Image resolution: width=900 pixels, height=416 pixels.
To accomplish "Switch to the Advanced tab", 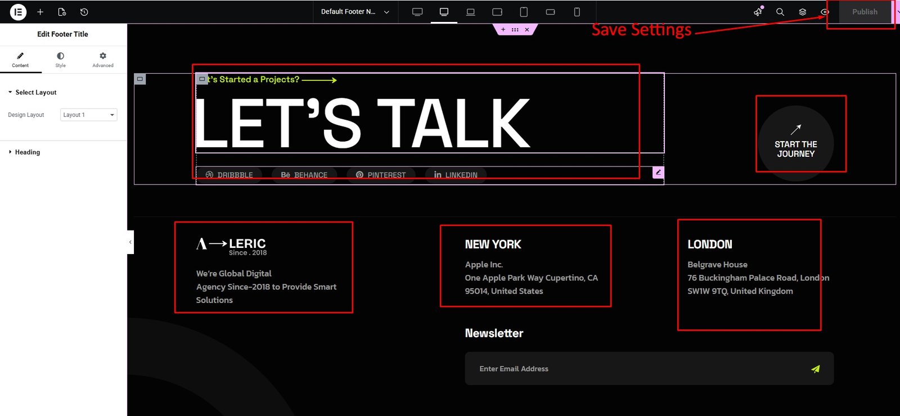I will pyautogui.click(x=102, y=60).
